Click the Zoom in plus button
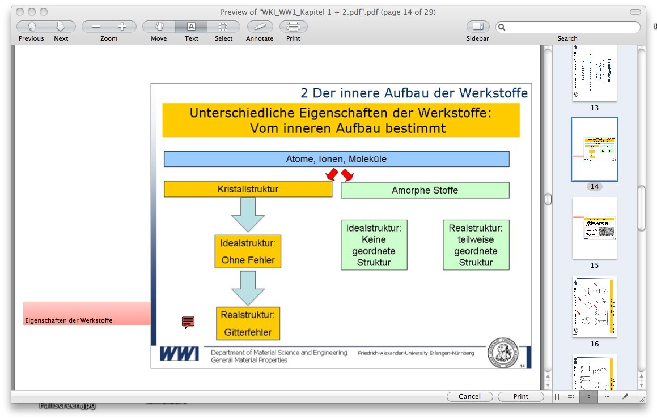Screen dimensions: 657x420 coord(122,27)
